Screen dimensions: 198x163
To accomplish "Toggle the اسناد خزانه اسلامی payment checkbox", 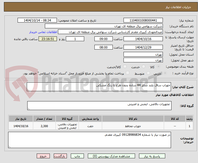I will click(128, 73).
